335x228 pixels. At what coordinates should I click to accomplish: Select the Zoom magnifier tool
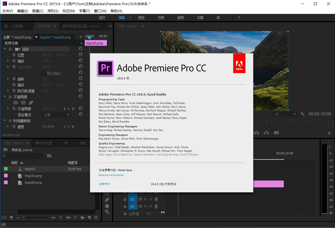[107, 212]
